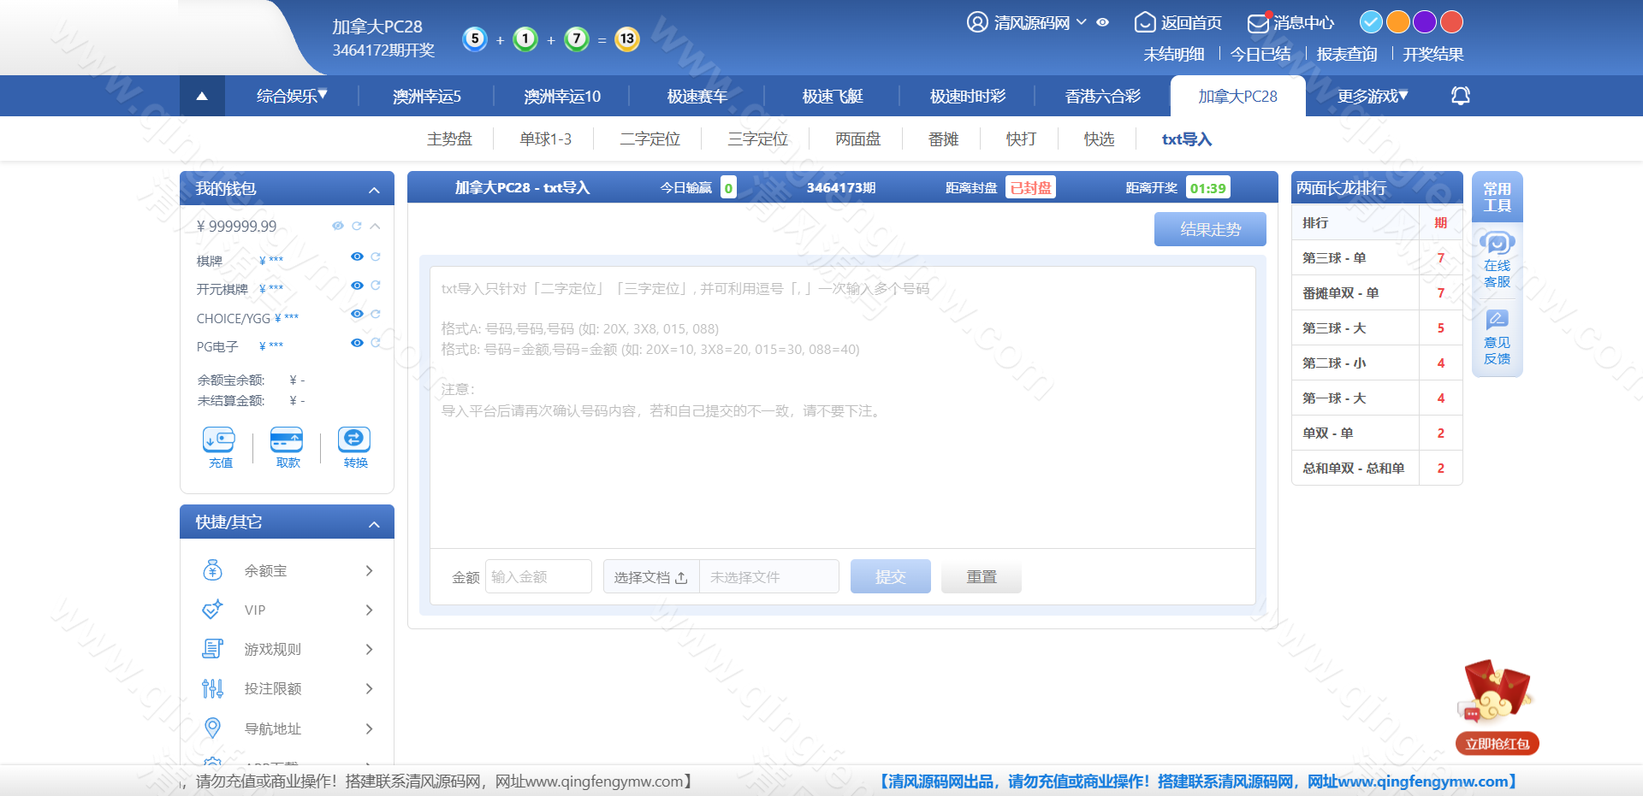
Task: Click the 游戏规则 document icon
Action: pos(212,649)
